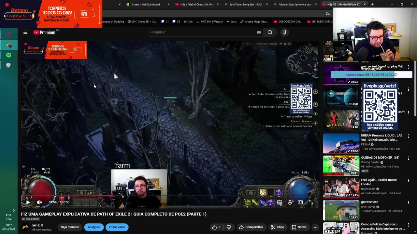The image size is (417, 234).
Task: Open the yeTz channel name link
Action: [x=36, y=225]
